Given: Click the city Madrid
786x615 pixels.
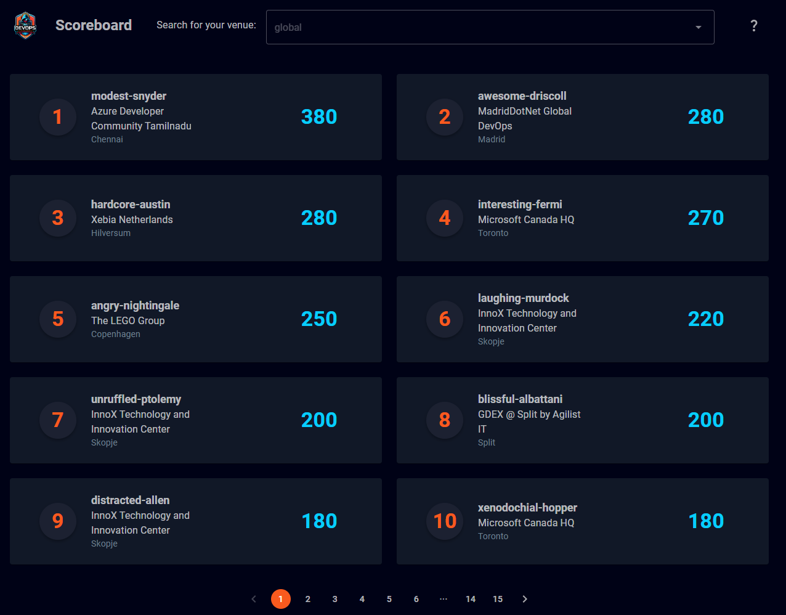Looking at the screenshot, I should [x=492, y=139].
